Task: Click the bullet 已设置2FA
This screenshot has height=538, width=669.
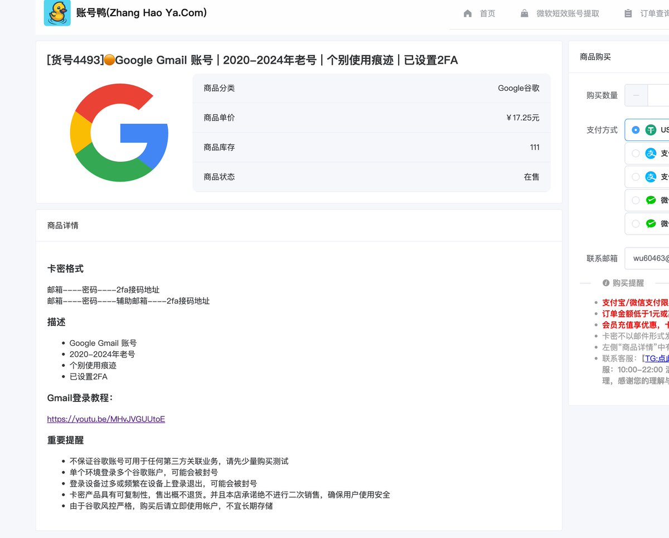Action: click(88, 376)
